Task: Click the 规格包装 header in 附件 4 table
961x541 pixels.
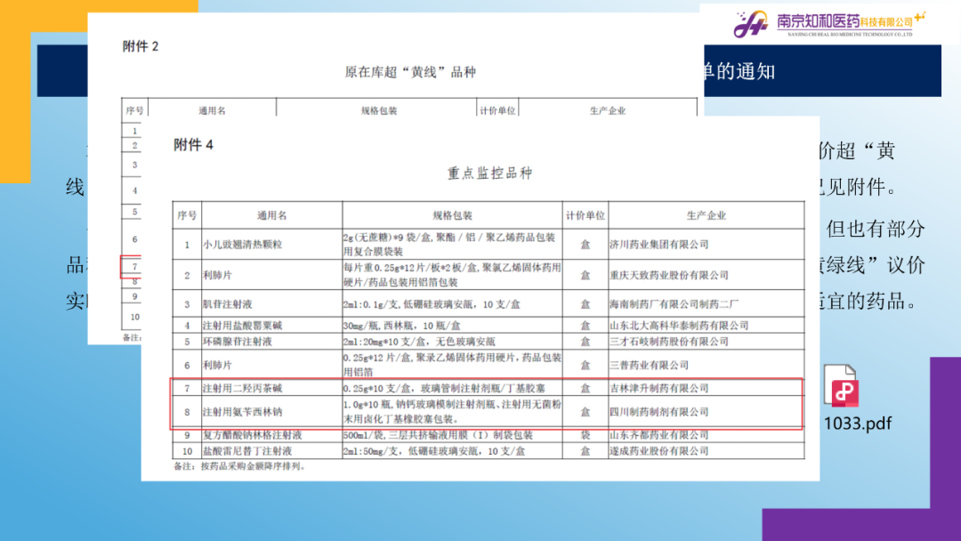Action: [x=452, y=215]
